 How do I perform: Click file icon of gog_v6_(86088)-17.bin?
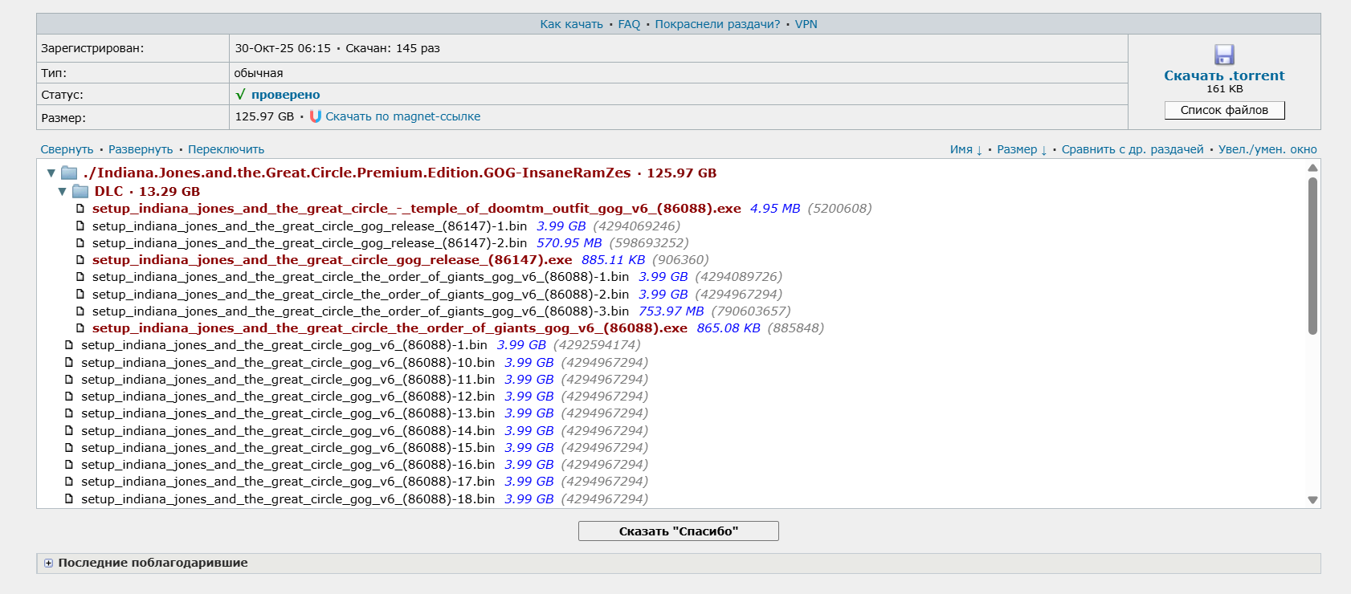(69, 482)
